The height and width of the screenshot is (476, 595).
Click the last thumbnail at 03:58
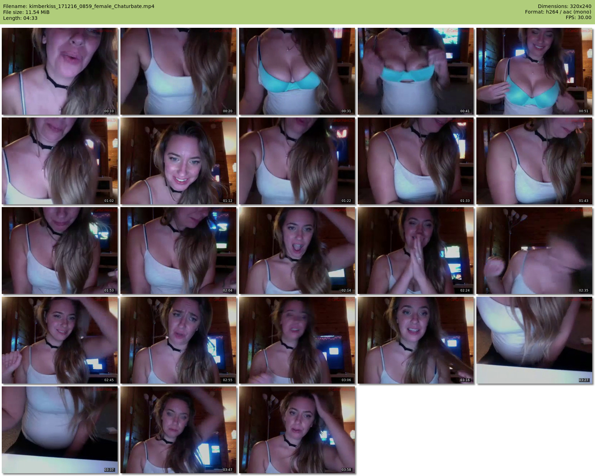pos(297,430)
